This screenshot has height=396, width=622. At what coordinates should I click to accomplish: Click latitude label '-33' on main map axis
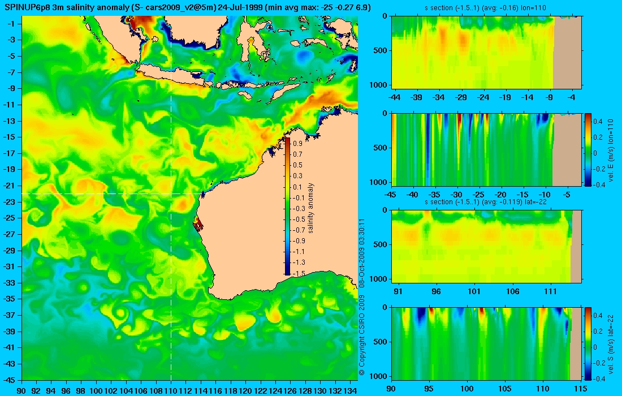tap(10, 283)
